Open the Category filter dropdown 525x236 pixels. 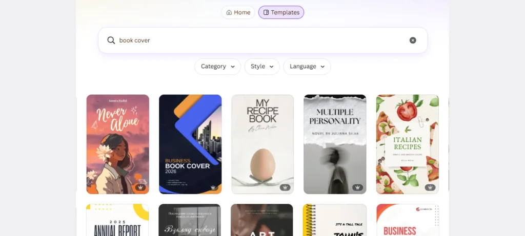(217, 67)
